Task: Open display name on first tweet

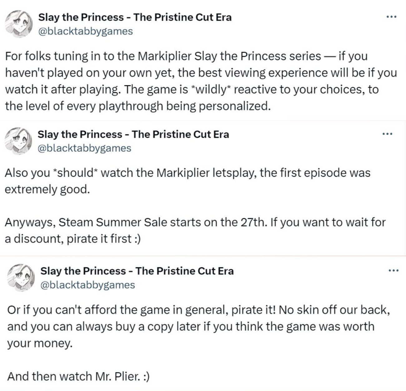Action: 135,17
